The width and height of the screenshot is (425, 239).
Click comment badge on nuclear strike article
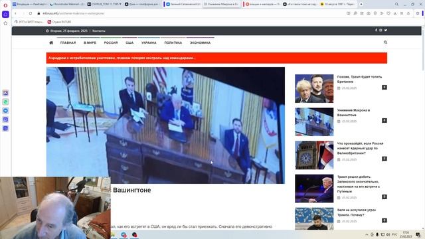384,159
